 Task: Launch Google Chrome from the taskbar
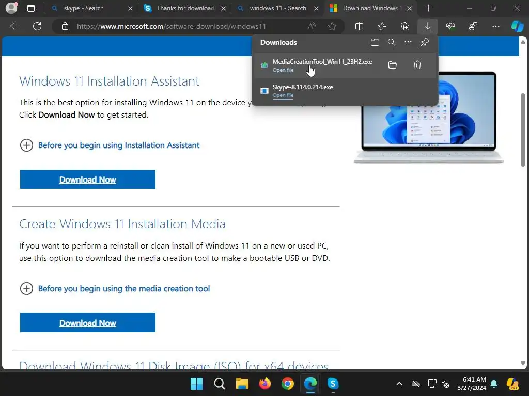(287, 384)
